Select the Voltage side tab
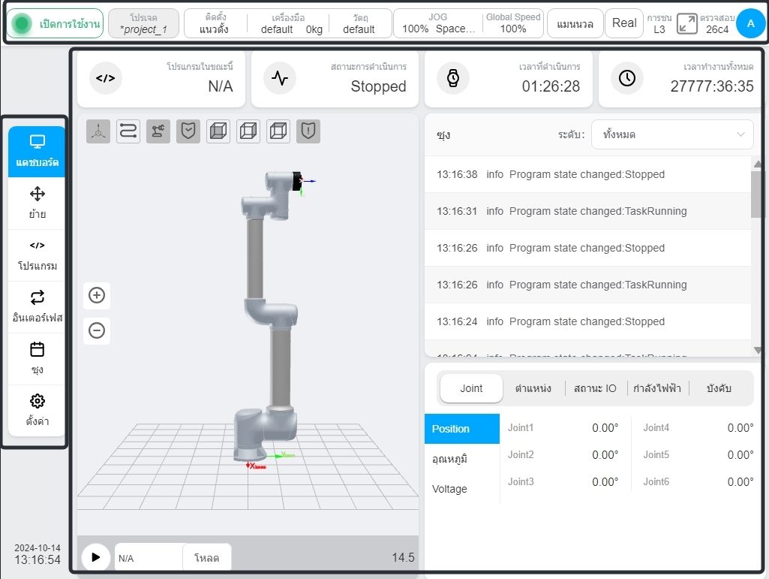769x579 pixels. click(462, 489)
